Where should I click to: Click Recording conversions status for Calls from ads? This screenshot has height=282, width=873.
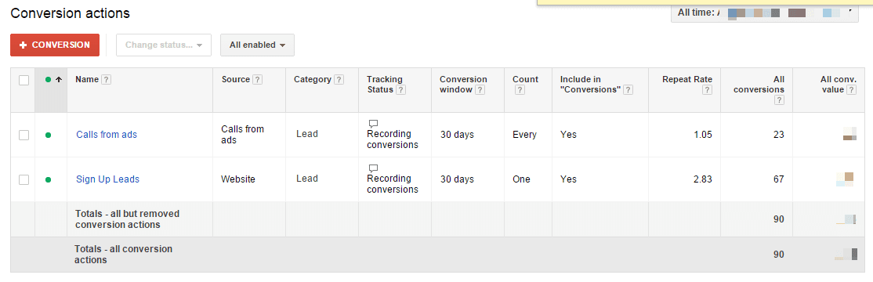coord(393,139)
